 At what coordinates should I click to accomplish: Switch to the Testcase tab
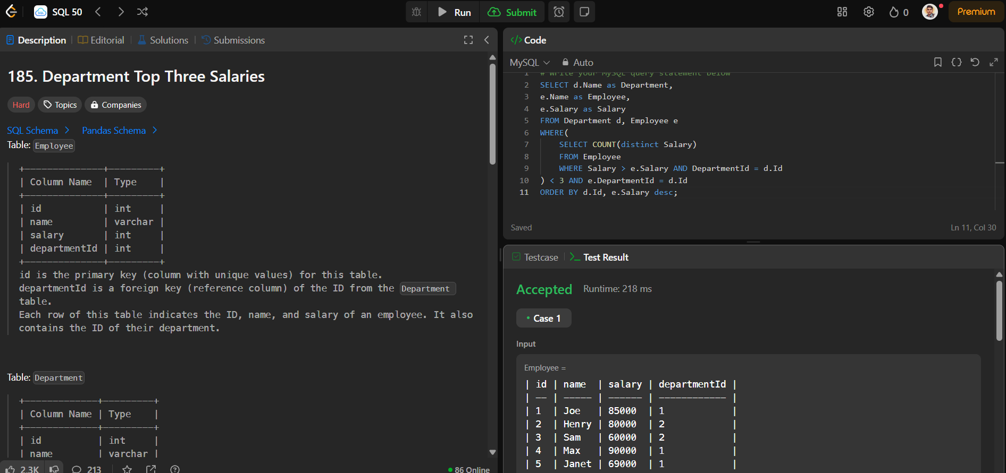(x=535, y=257)
